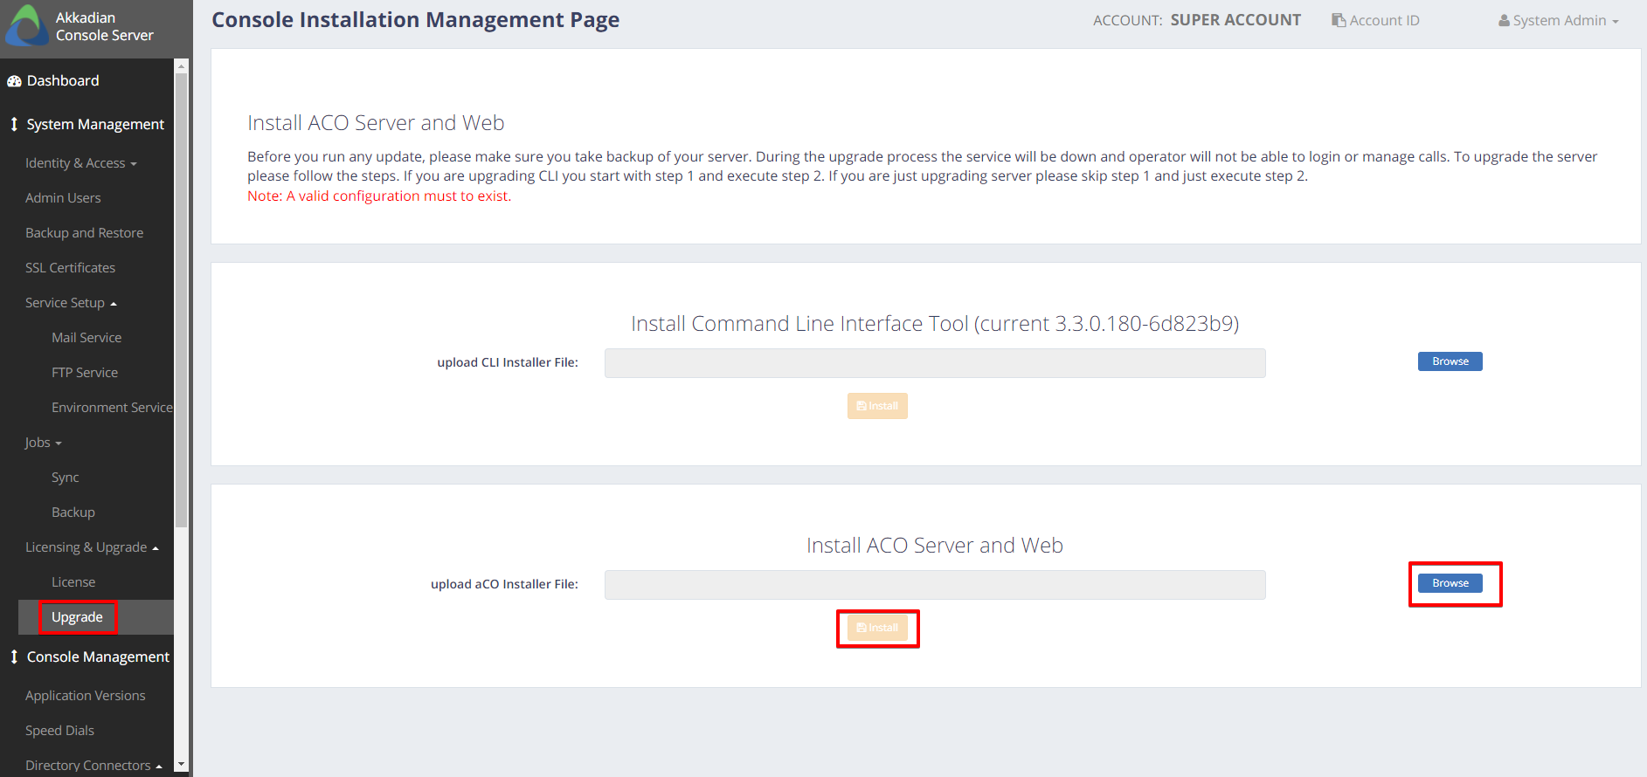The image size is (1647, 777).
Task: Expand the Identity & Access submenu
Action: point(81,163)
